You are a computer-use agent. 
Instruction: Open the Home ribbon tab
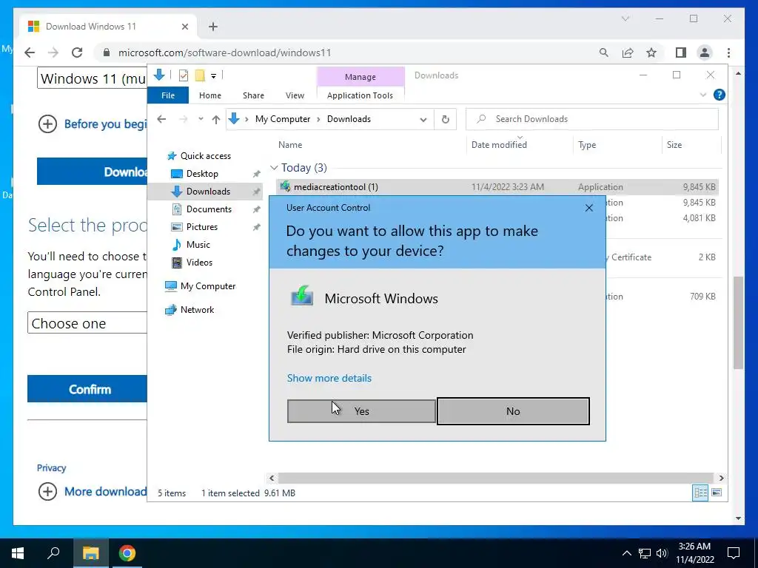[x=209, y=95]
